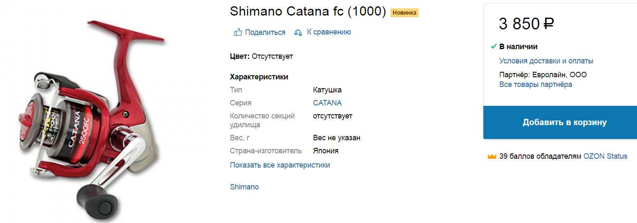Open the CATANA series link

[328, 103]
